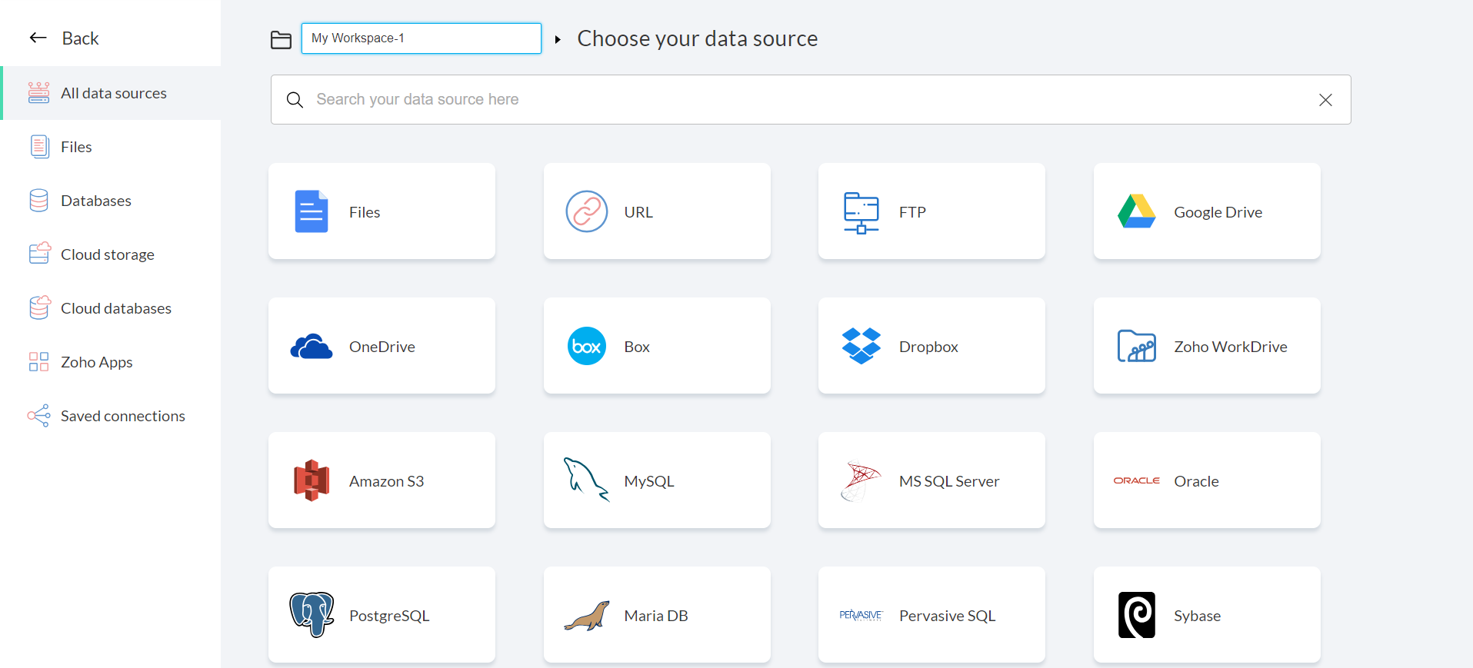Viewport: 1473px width, 668px height.
Task: Click the Sybase card label
Action: click(1197, 616)
